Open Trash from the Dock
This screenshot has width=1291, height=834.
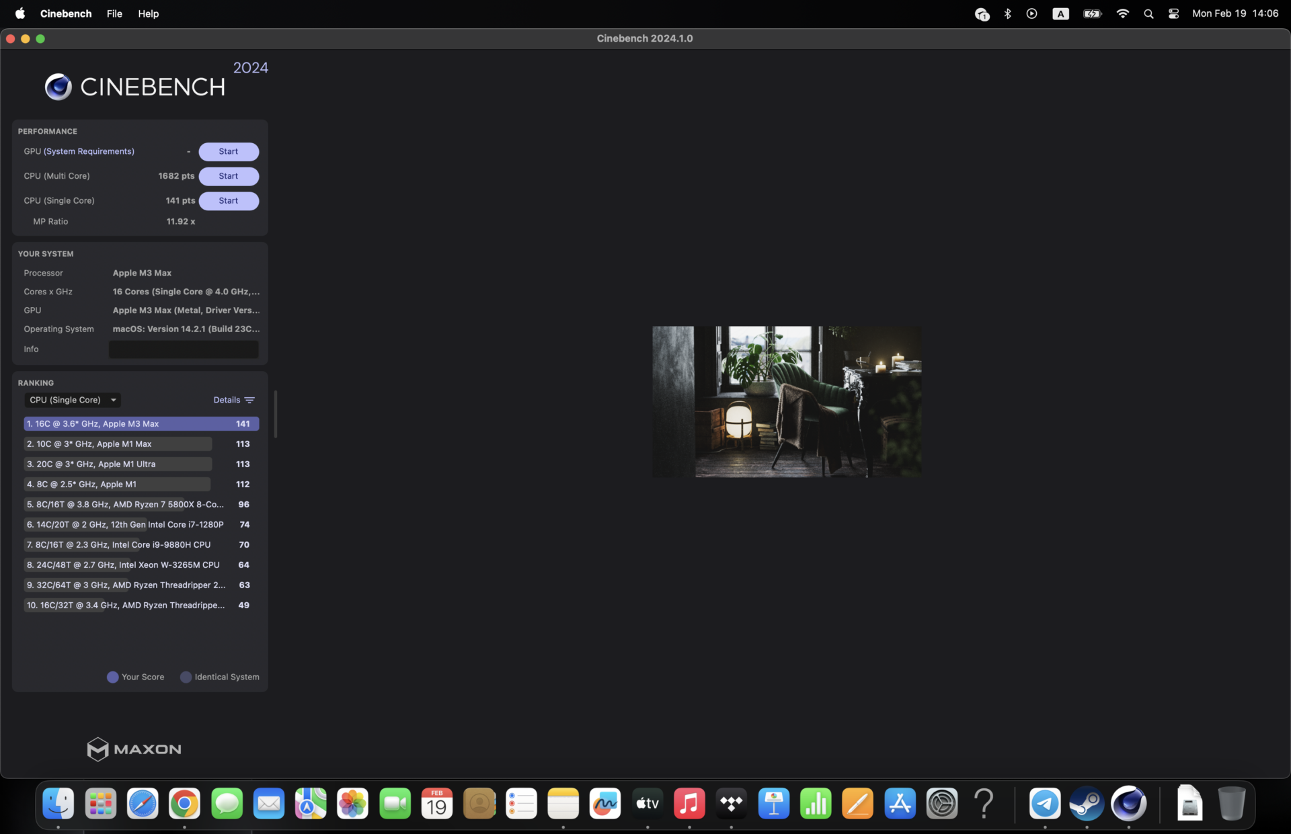pyautogui.click(x=1232, y=804)
